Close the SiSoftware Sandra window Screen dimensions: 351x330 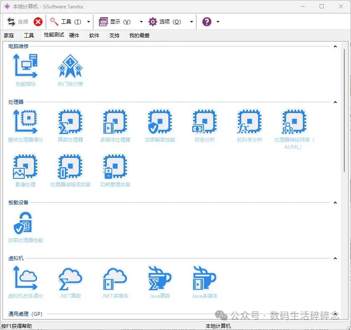point(341,7)
